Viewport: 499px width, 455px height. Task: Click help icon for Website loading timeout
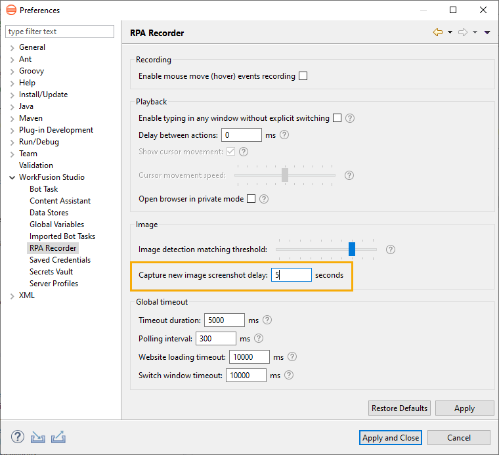point(292,357)
